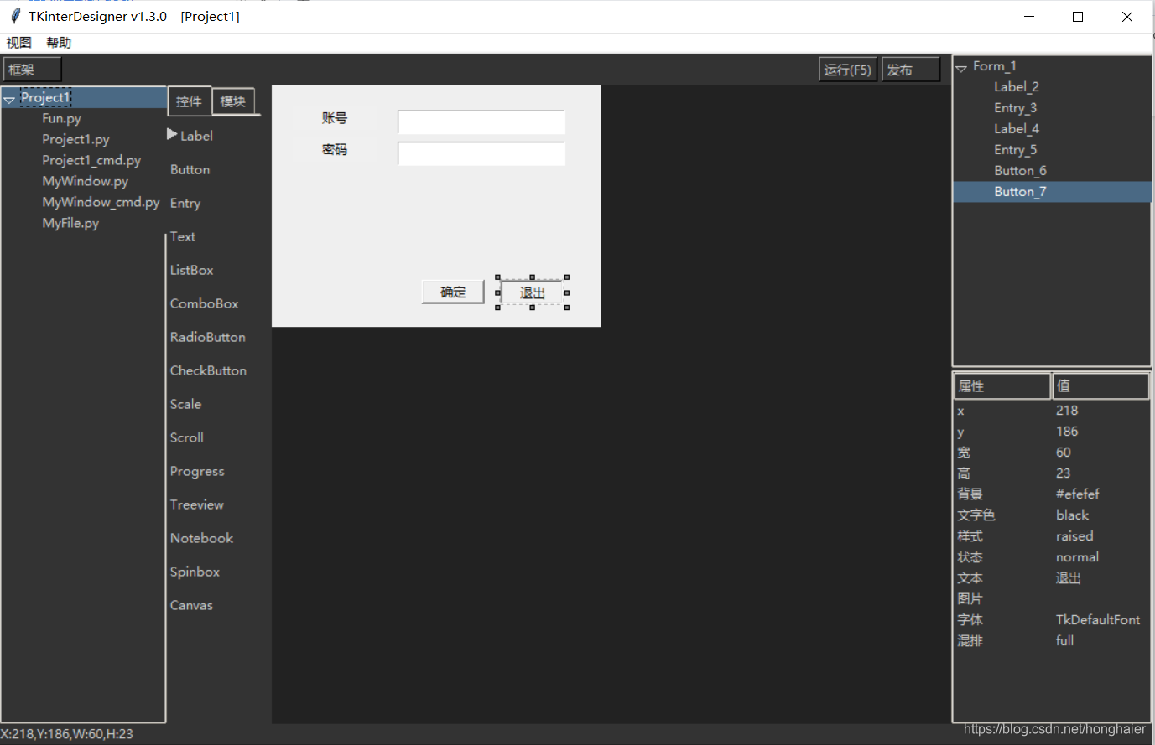Choose the Notebook widget
The image size is (1155, 745).
click(x=201, y=538)
